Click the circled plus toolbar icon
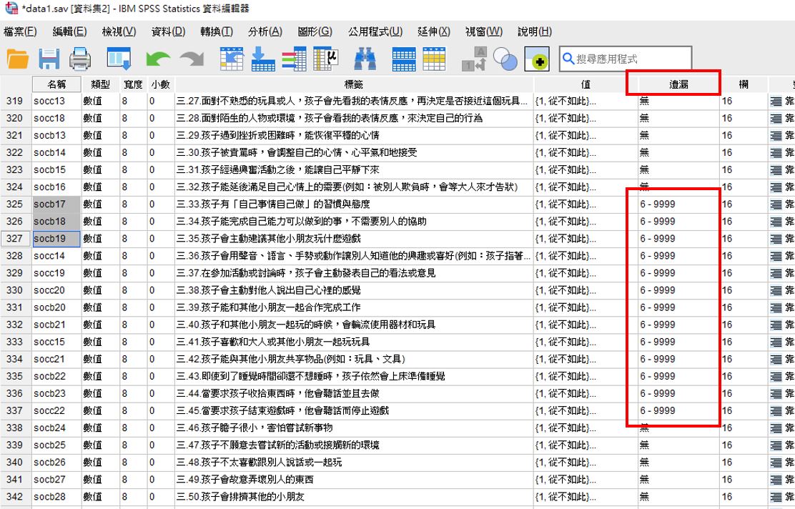The height and width of the screenshot is (509, 795). coord(537,60)
